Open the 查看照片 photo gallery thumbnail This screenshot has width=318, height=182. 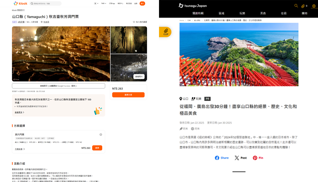pyautogui.click(x=139, y=76)
